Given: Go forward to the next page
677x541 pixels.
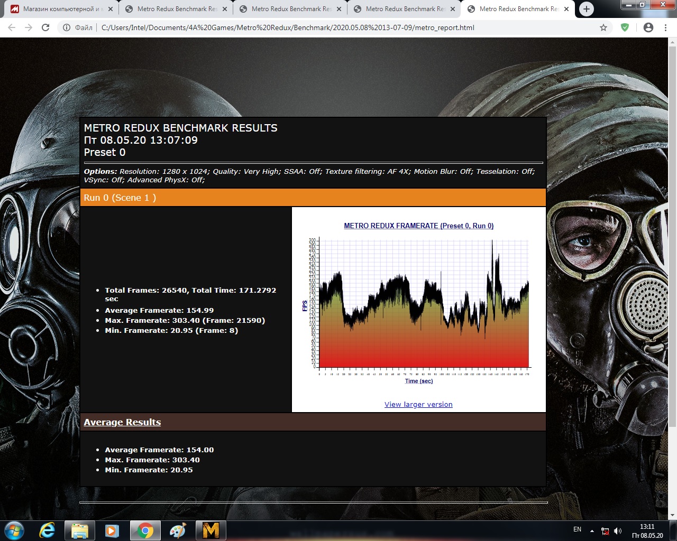Looking at the screenshot, I should coord(29,27).
